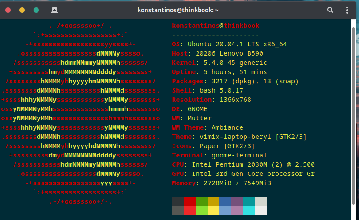The height and width of the screenshot is (220, 359).
Task: Click the Kernel line 5.4.0-45-generic
Action: [219, 63]
